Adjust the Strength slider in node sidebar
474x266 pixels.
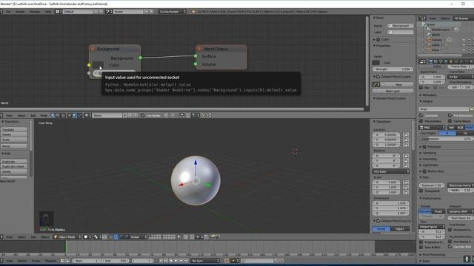point(393,69)
